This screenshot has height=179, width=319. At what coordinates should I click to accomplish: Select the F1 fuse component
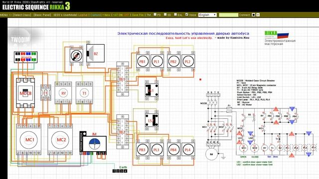coord(45,93)
